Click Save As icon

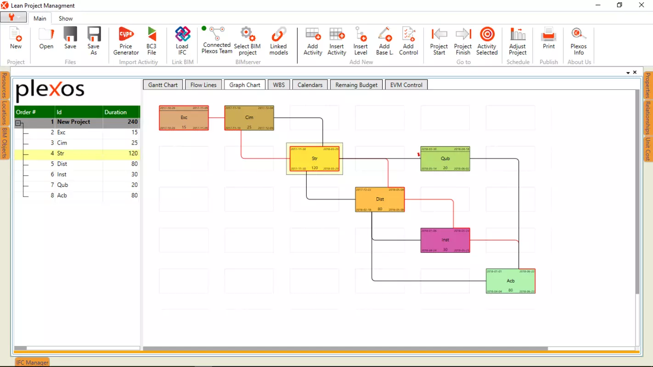(x=94, y=41)
